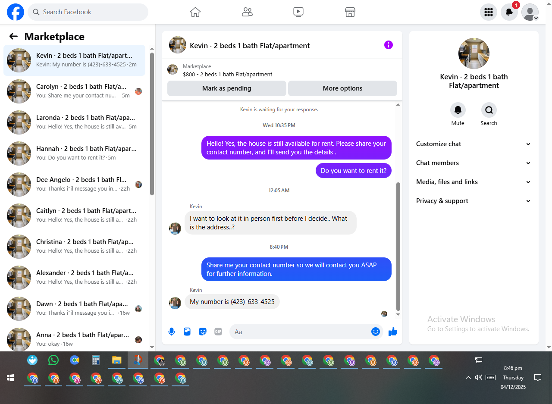Attach a photo using image icon

(x=187, y=332)
